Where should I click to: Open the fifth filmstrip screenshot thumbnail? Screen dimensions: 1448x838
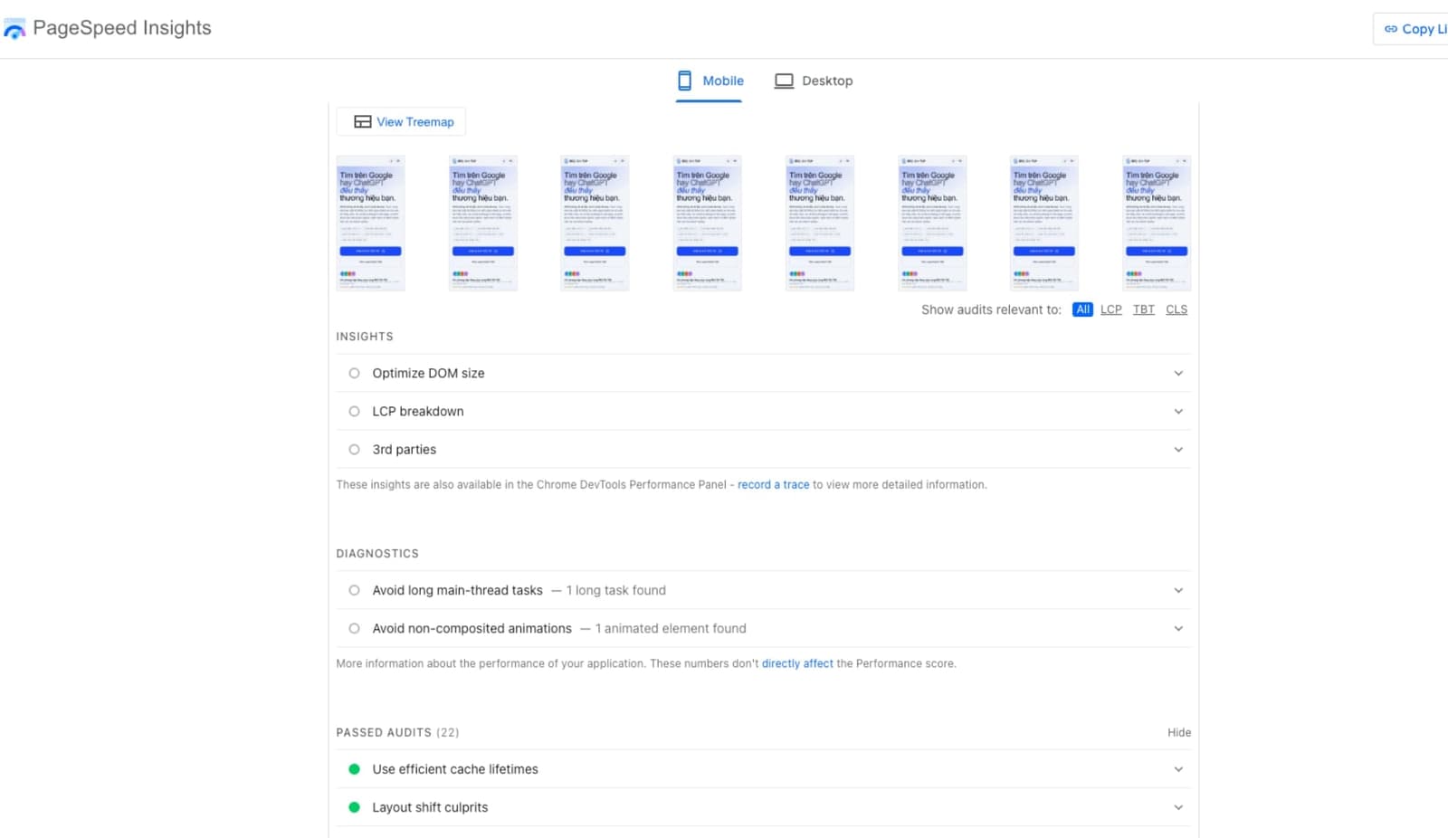point(819,223)
